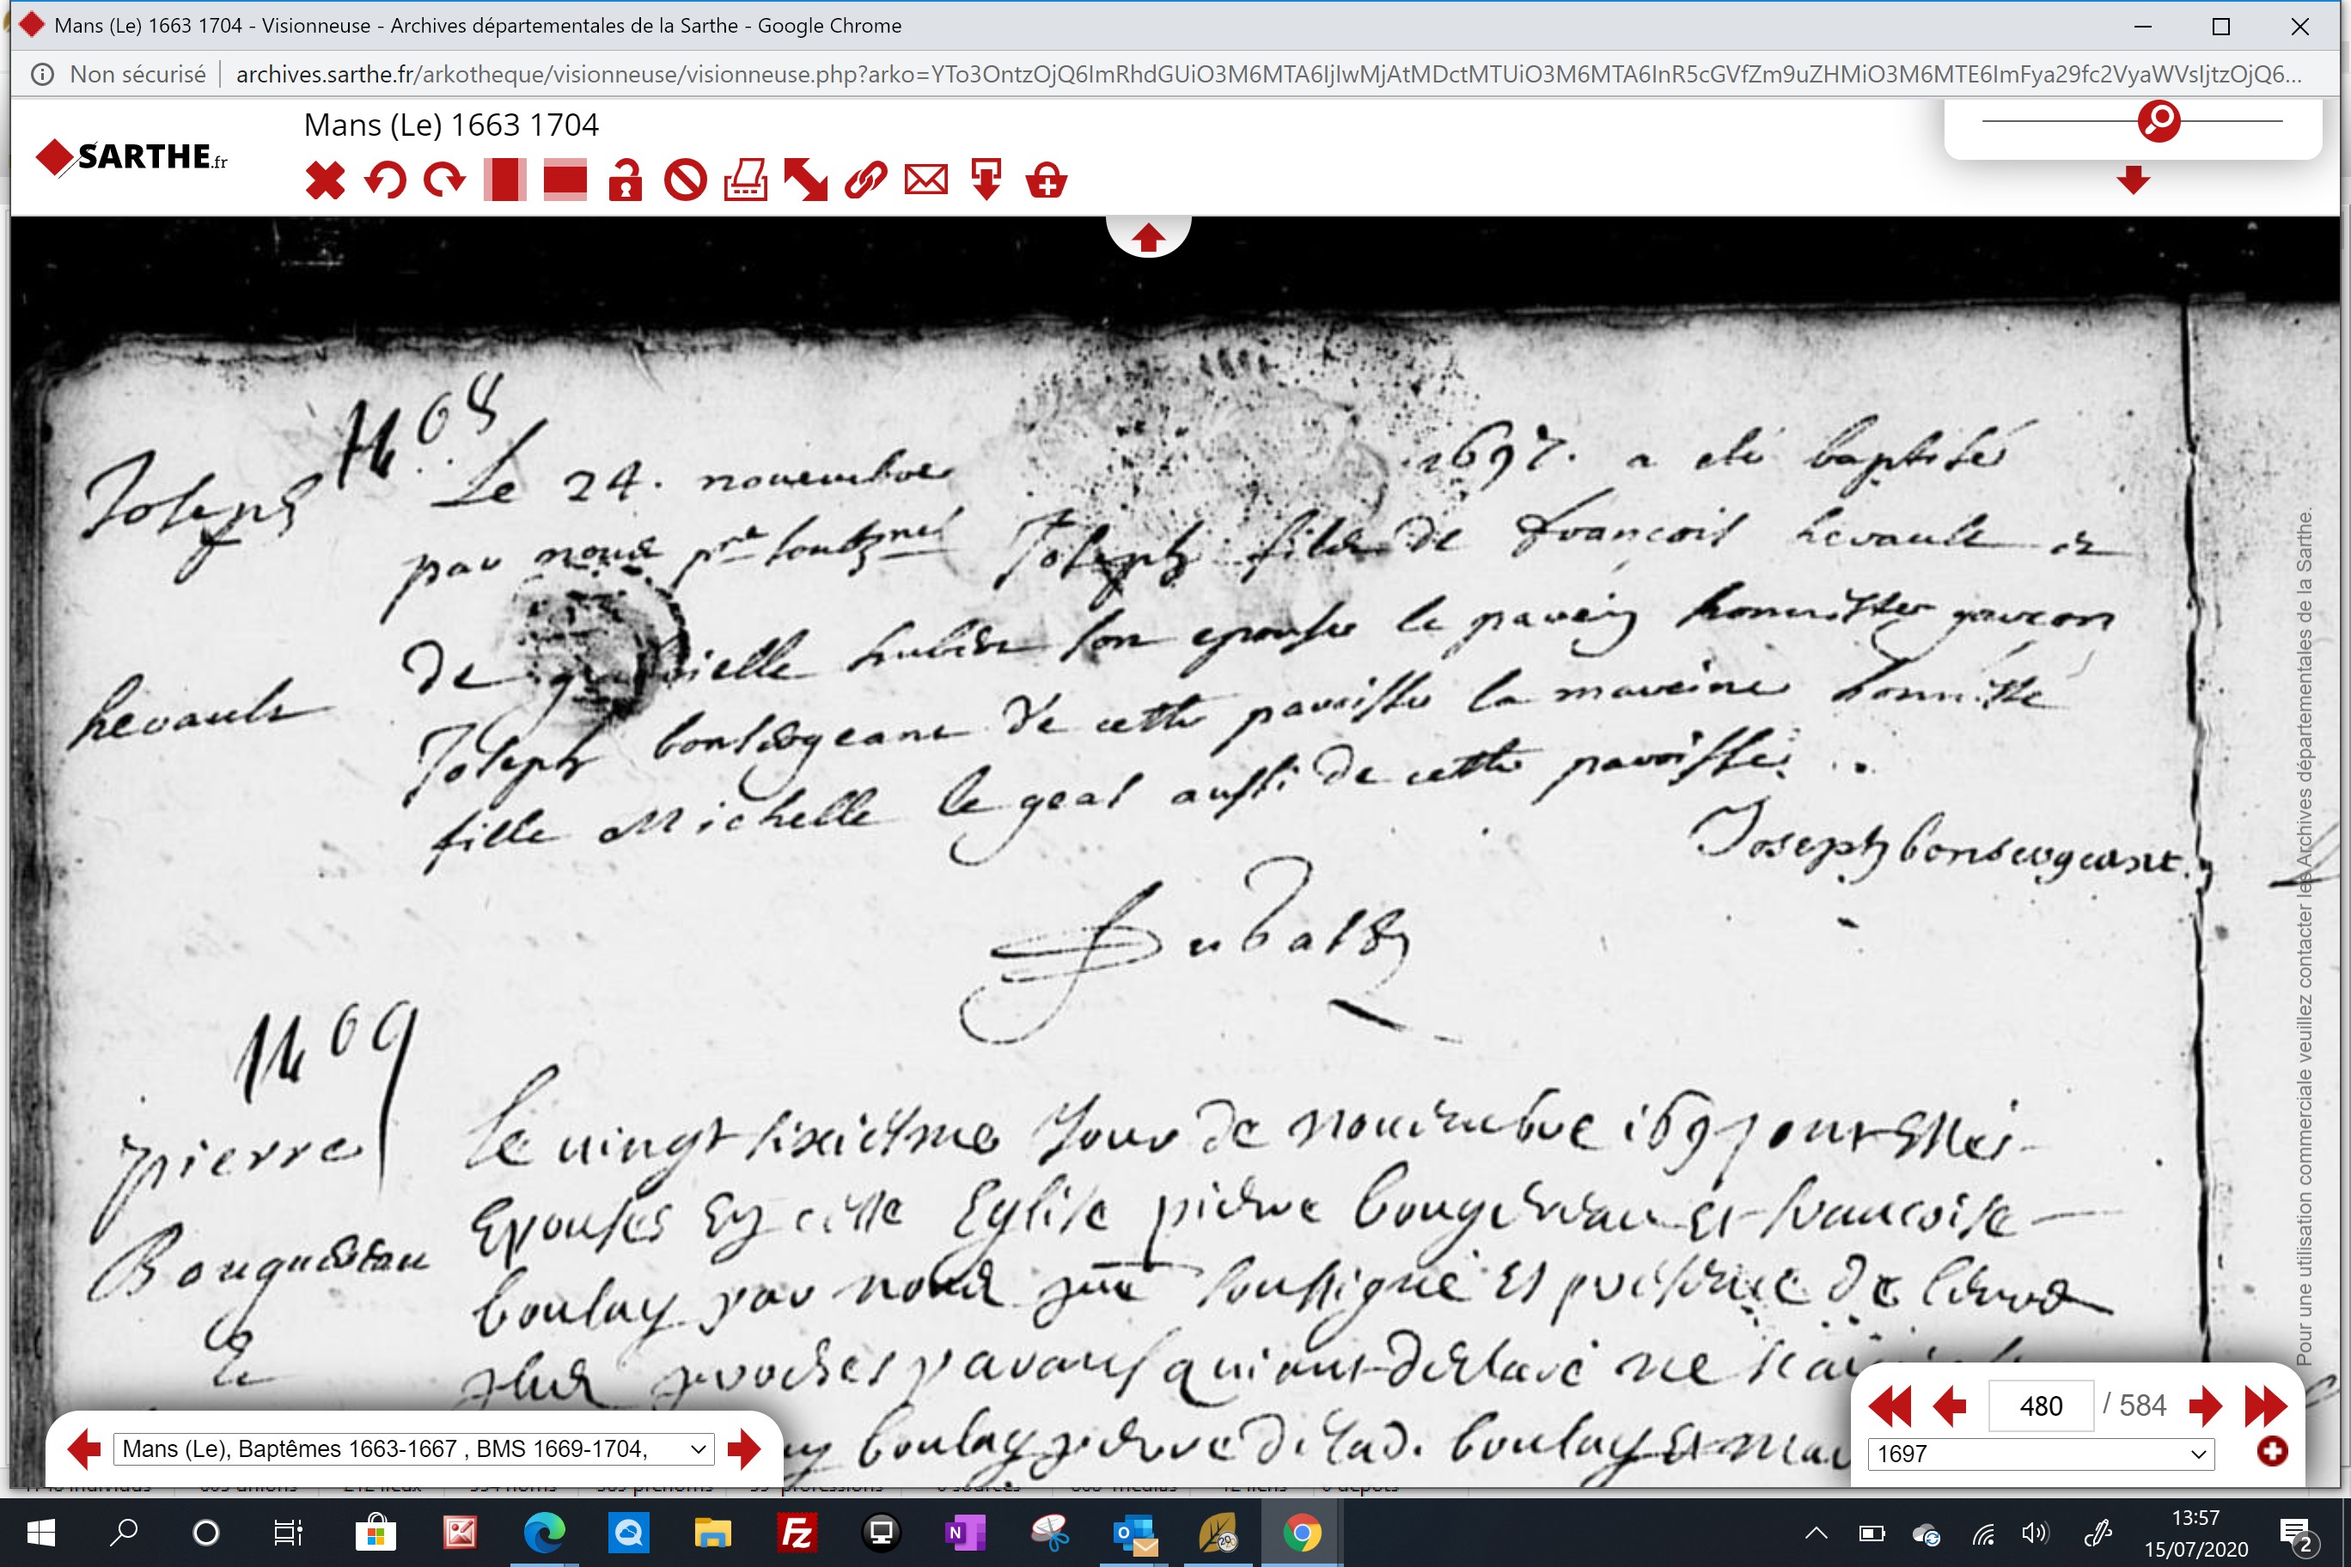Fit image to page width icon
Image resolution: width=2351 pixels, height=1567 pixels.
pyautogui.click(x=565, y=181)
